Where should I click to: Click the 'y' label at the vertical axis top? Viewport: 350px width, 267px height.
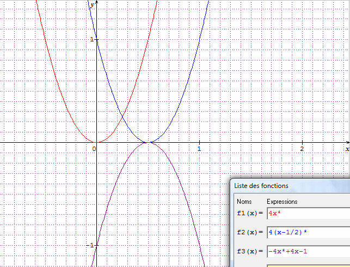(93, 4)
